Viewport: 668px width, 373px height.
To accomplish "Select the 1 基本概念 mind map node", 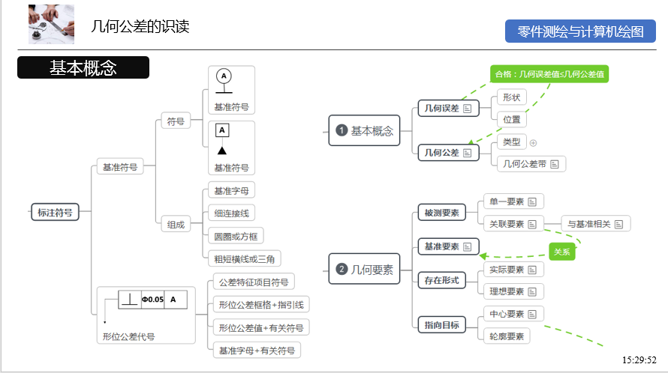I will point(364,130).
